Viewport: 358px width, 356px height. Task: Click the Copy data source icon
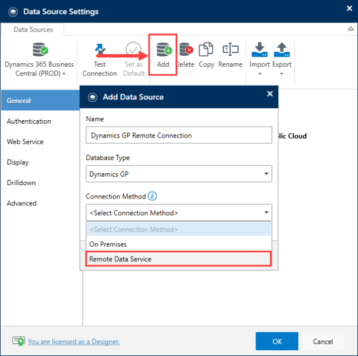[206, 49]
